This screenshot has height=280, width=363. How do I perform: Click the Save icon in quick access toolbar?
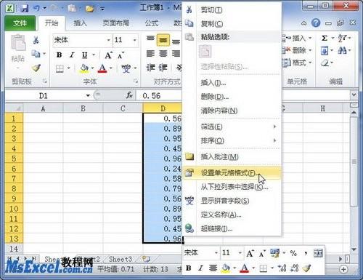(x=24, y=9)
